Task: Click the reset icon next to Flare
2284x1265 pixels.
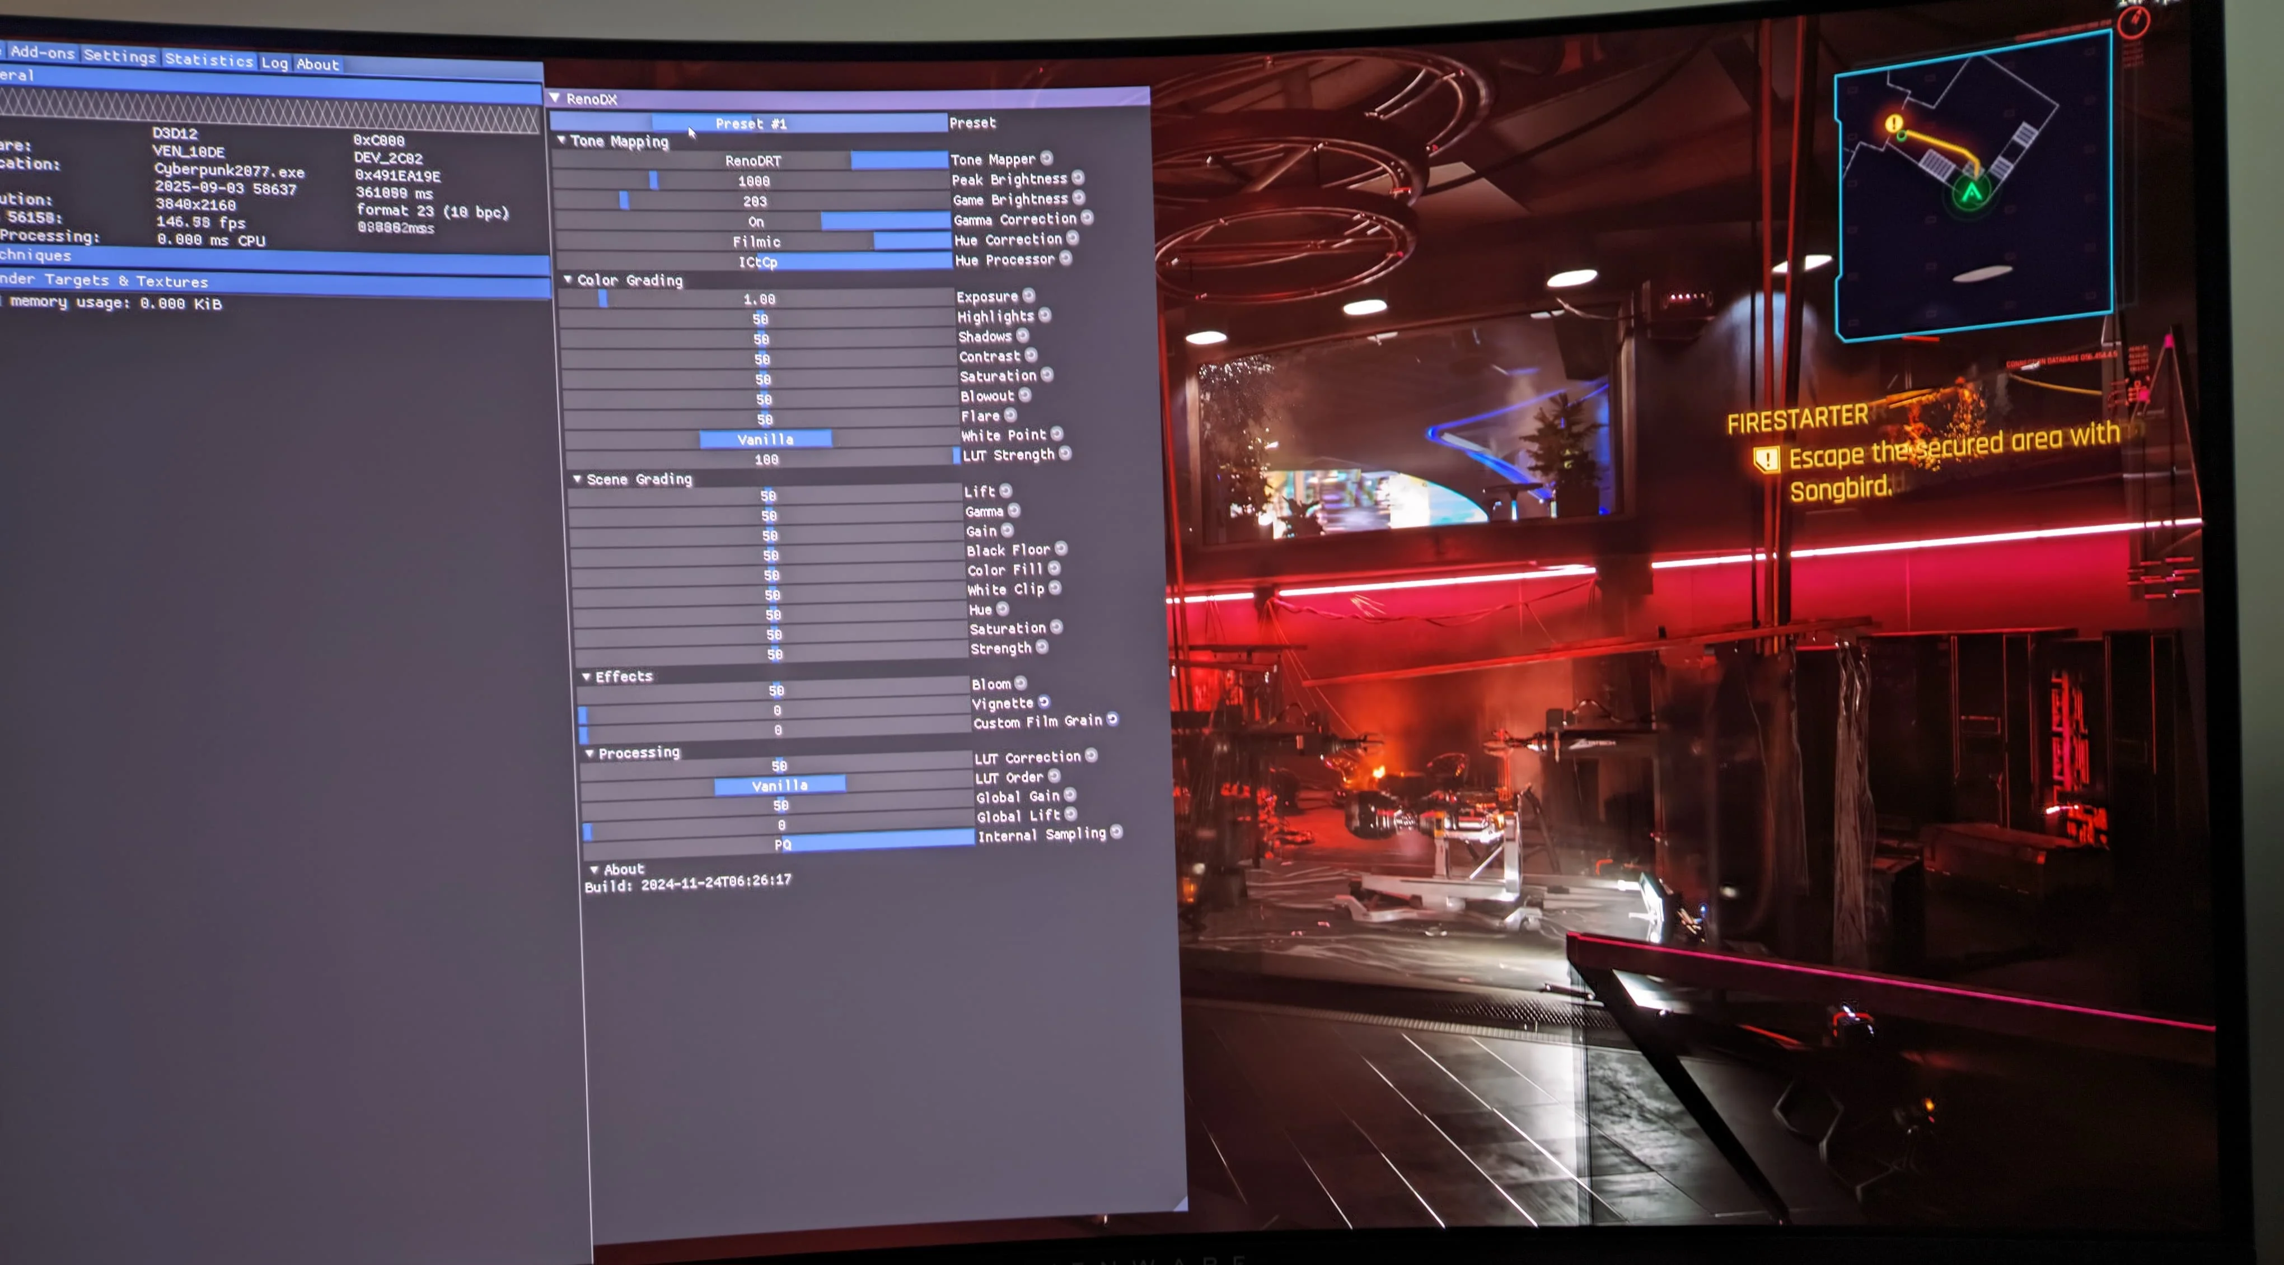Action: [1010, 414]
